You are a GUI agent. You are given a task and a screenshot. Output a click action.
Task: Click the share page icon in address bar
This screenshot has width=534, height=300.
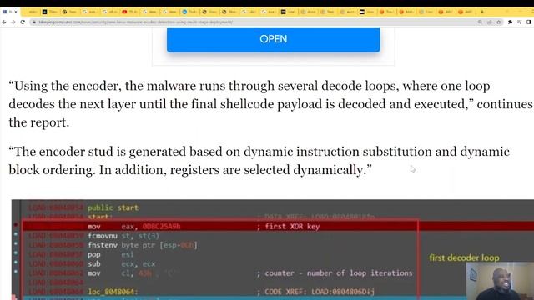pos(490,22)
